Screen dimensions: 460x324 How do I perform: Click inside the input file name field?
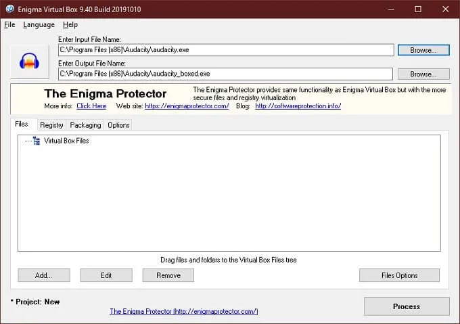(225, 50)
